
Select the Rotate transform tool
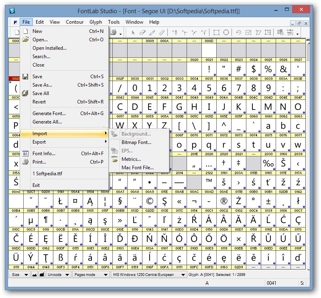point(238,32)
